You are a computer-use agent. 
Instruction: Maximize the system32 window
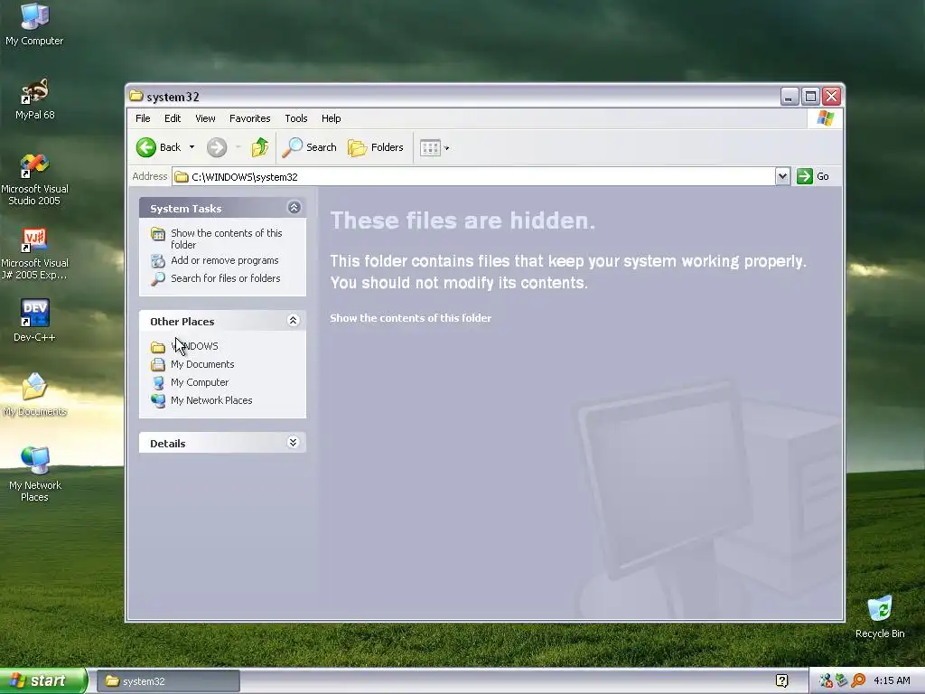tap(810, 96)
